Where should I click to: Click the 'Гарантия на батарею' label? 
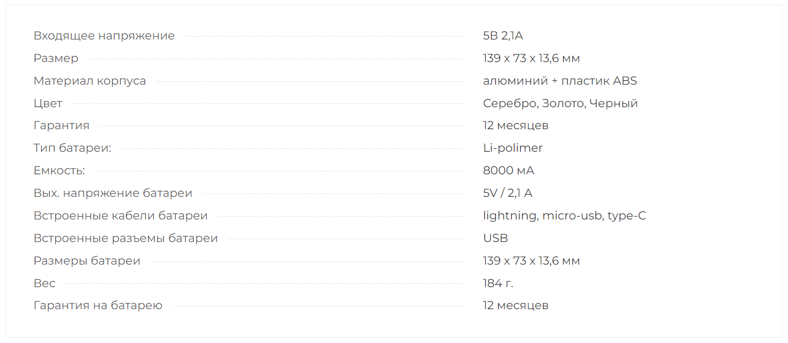coord(98,306)
